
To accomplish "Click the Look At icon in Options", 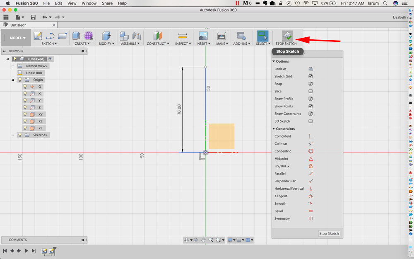I will (x=311, y=69).
